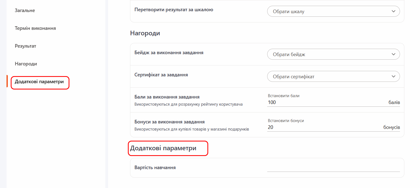Click the Перетворити результат за шкалою label
This screenshot has width=420, height=188.
coord(174,10)
